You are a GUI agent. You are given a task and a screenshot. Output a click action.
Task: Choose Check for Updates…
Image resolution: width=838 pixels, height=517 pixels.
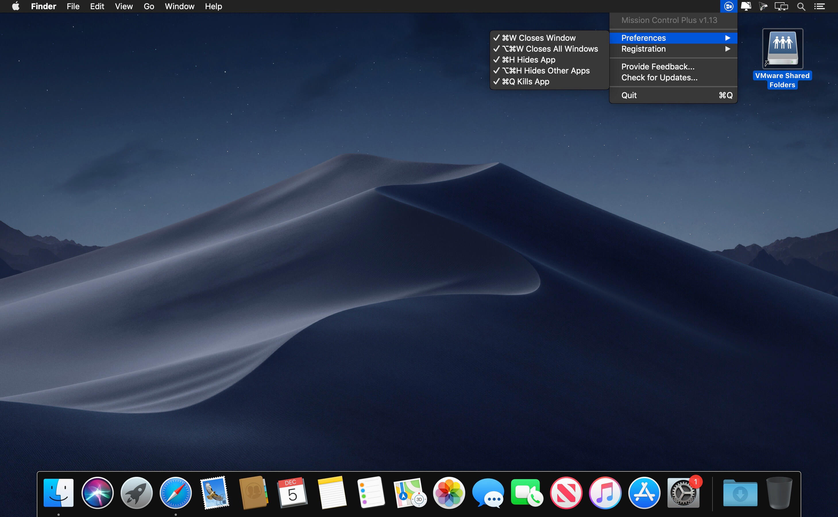pyautogui.click(x=659, y=78)
